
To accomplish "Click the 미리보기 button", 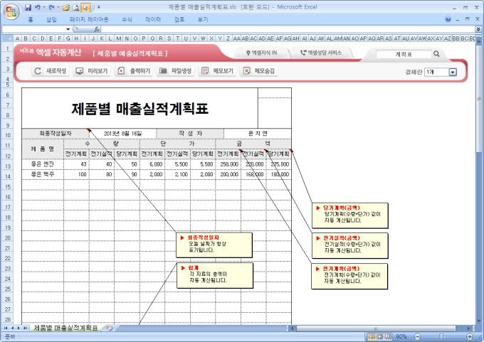I will 92,71.
